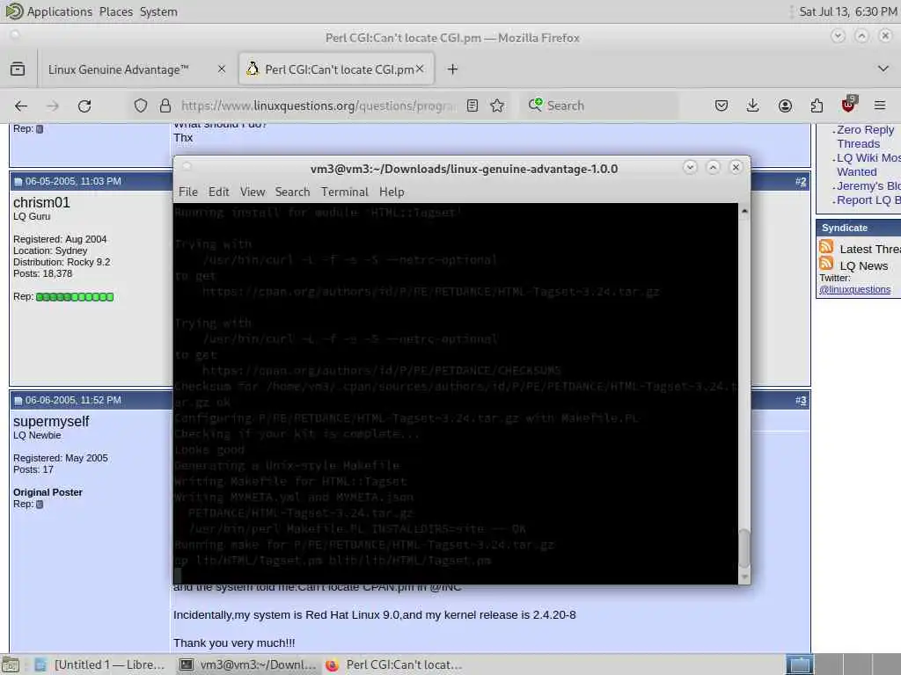Click the show desktop icon in bottom panel
Screen dimensions: 901x675
click(11, 665)
